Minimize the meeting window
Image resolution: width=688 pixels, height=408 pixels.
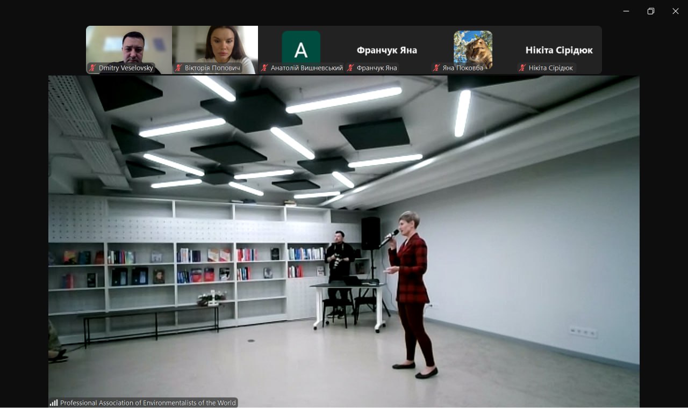tap(626, 11)
